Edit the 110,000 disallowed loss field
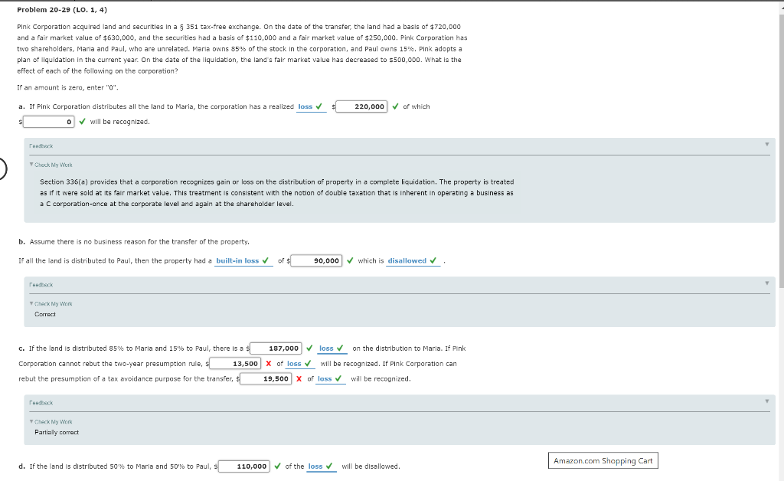Viewport: 784px width, 481px height. [x=244, y=466]
